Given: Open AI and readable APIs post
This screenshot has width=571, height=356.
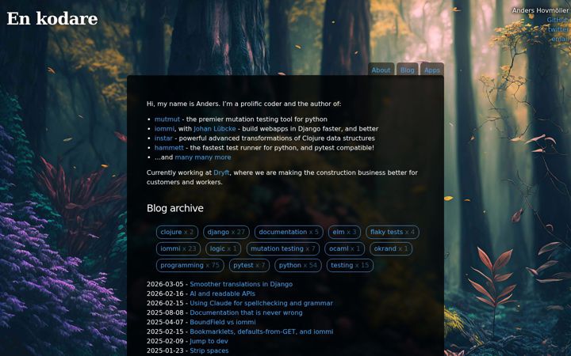Looking at the screenshot, I should pos(223,294).
